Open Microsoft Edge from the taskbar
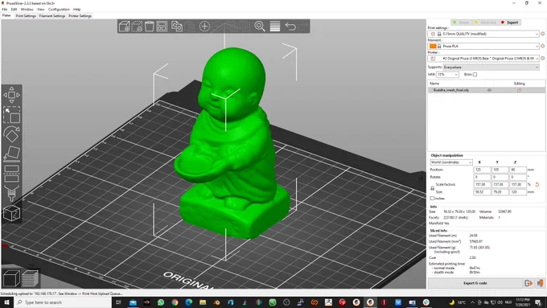The height and width of the screenshot is (308, 547). point(189,302)
